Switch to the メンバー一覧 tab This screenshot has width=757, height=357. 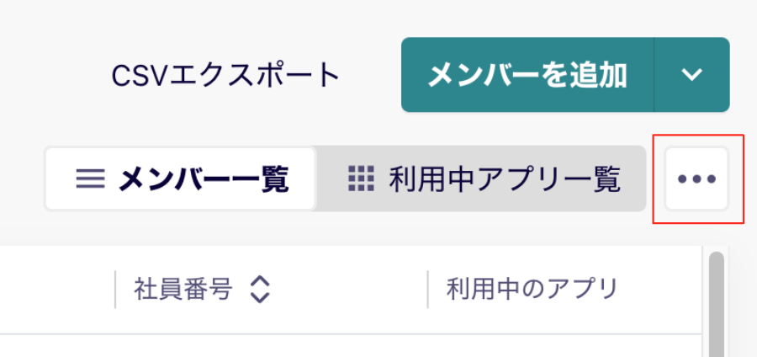(x=181, y=178)
